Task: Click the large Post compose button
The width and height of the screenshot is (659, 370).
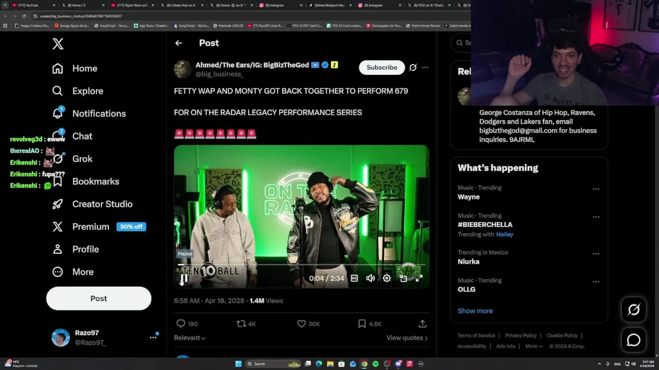Action: pos(99,299)
